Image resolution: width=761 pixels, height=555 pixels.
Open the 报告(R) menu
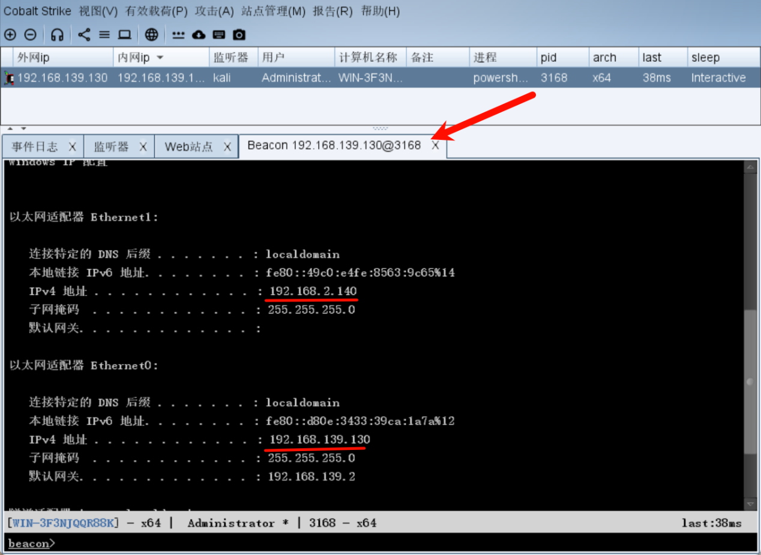pyautogui.click(x=332, y=11)
